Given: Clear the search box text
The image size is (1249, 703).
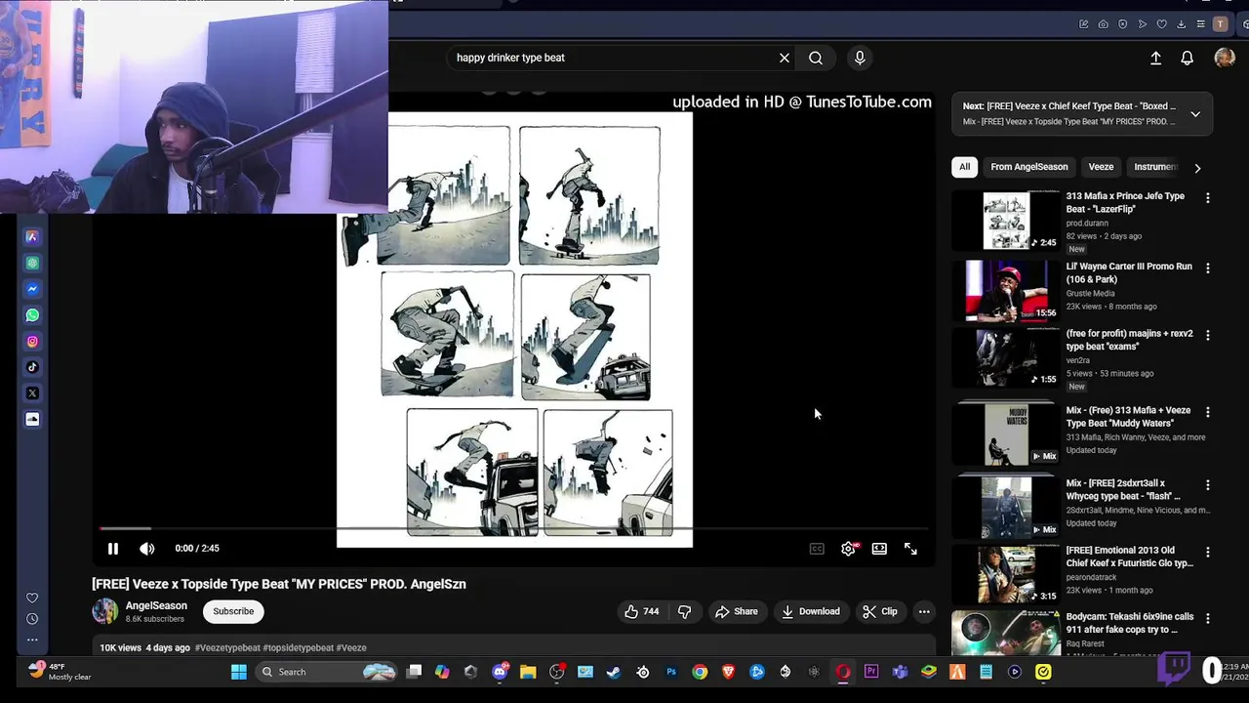Looking at the screenshot, I should [785, 58].
